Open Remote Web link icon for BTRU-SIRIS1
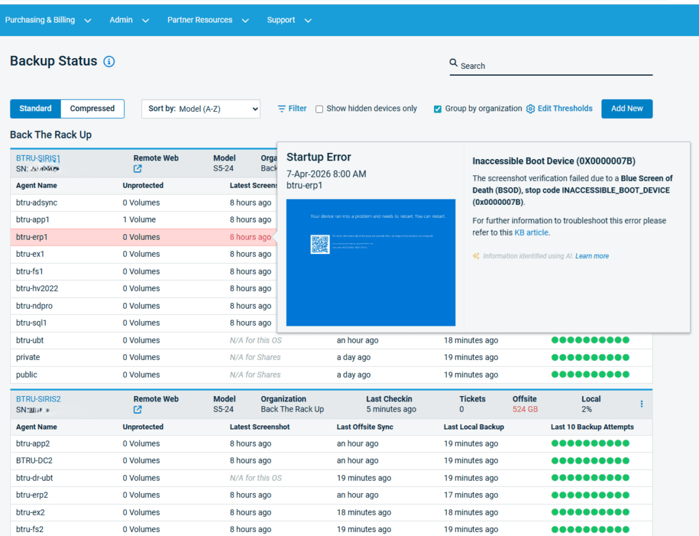699x536 pixels. click(138, 169)
